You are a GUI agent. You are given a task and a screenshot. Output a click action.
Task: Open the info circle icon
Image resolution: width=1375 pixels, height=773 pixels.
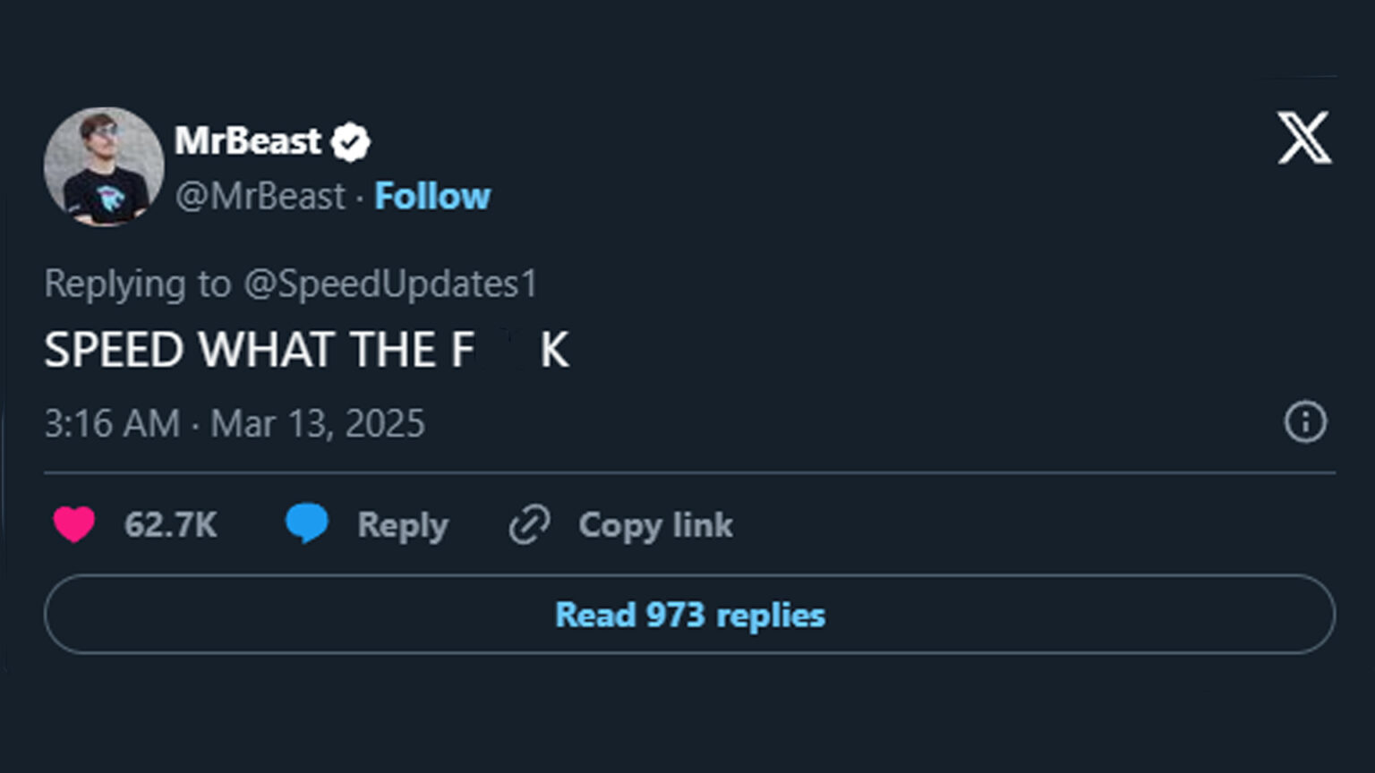(x=1305, y=421)
